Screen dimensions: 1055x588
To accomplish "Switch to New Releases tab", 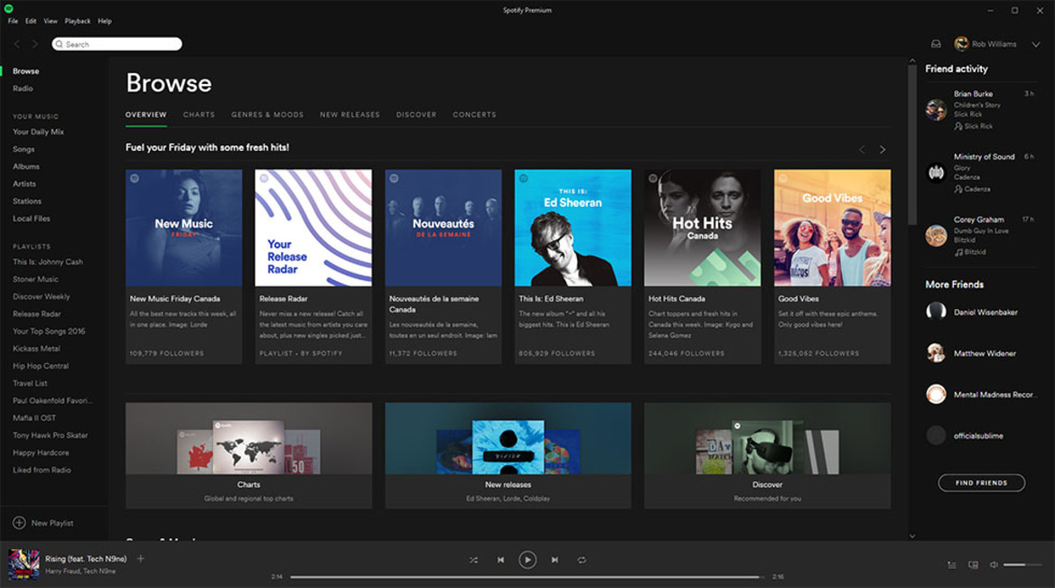I will pos(350,115).
